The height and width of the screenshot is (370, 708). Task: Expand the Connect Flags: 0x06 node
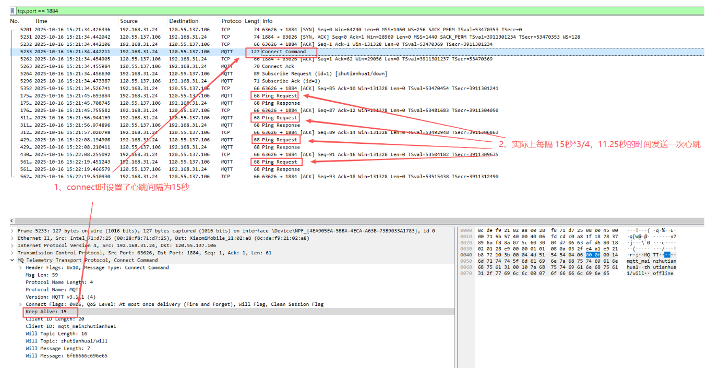coord(20,304)
